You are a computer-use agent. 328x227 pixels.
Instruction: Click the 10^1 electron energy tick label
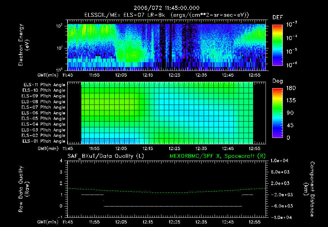(x=60, y=48)
